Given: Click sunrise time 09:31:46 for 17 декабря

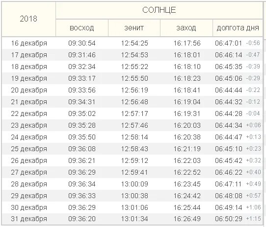Looking at the screenshot, I should pyautogui.click(x=82, y=55).
